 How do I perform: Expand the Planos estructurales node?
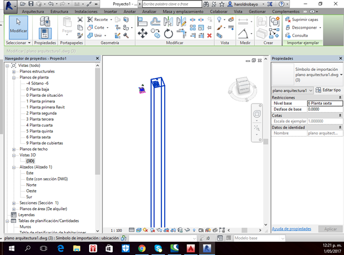[x=14, y=71]
